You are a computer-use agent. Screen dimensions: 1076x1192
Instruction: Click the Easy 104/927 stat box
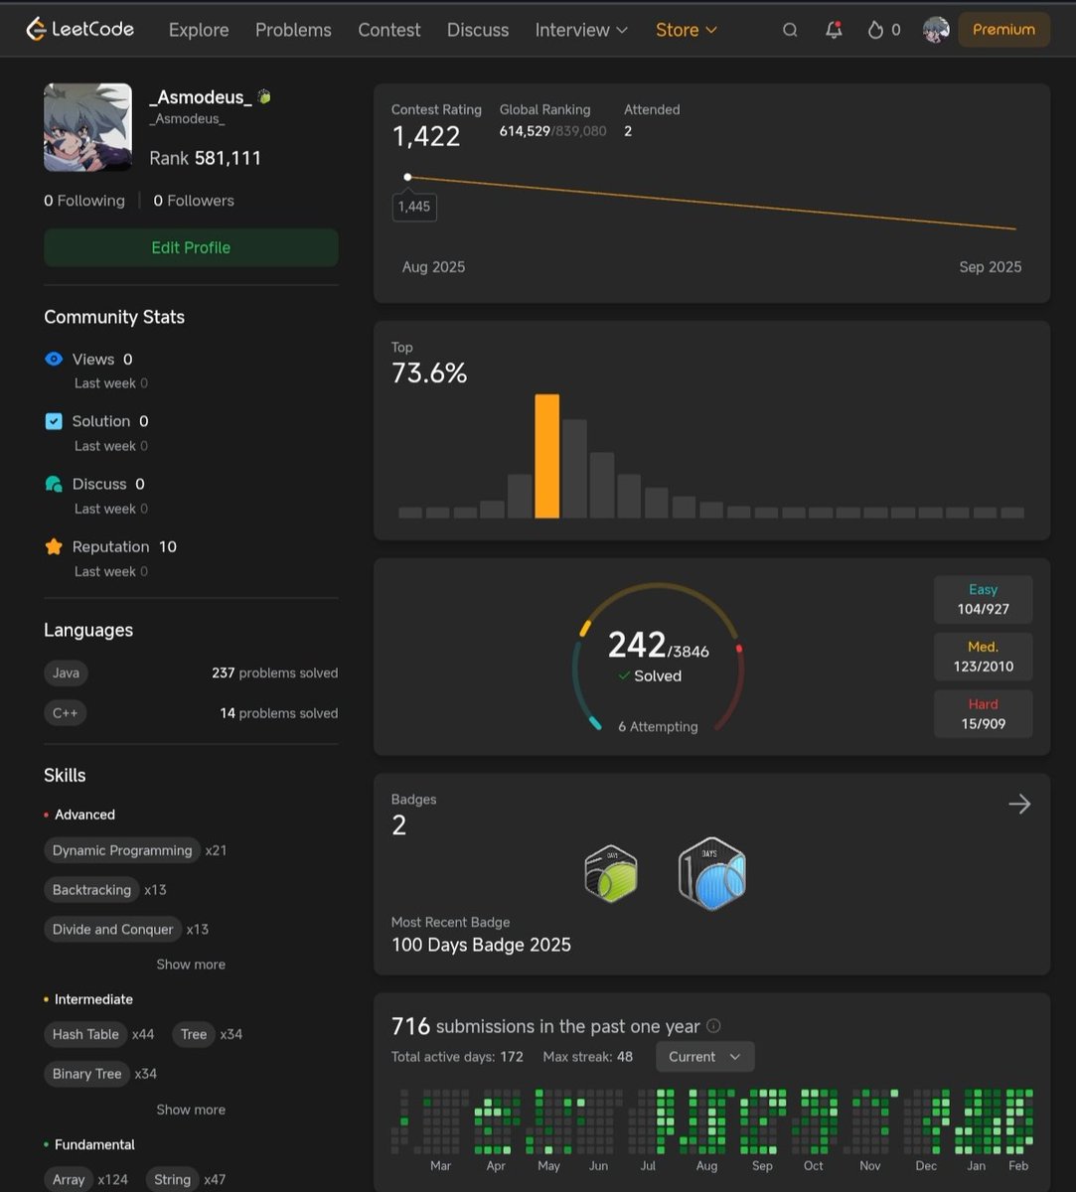point(983,600)
